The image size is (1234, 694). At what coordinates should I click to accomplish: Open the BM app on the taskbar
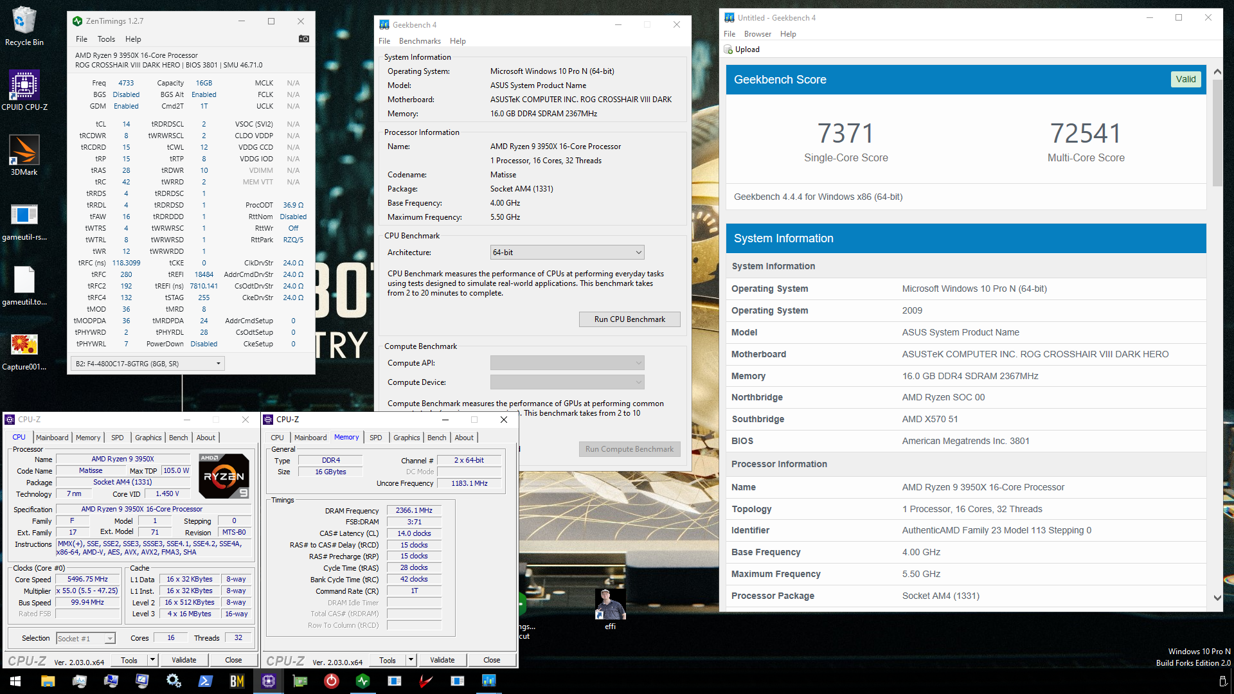(237, 681)
